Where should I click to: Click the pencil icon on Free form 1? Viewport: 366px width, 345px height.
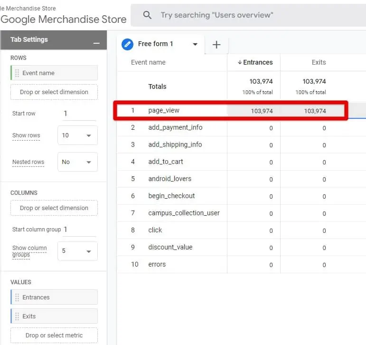click(127, 44)
